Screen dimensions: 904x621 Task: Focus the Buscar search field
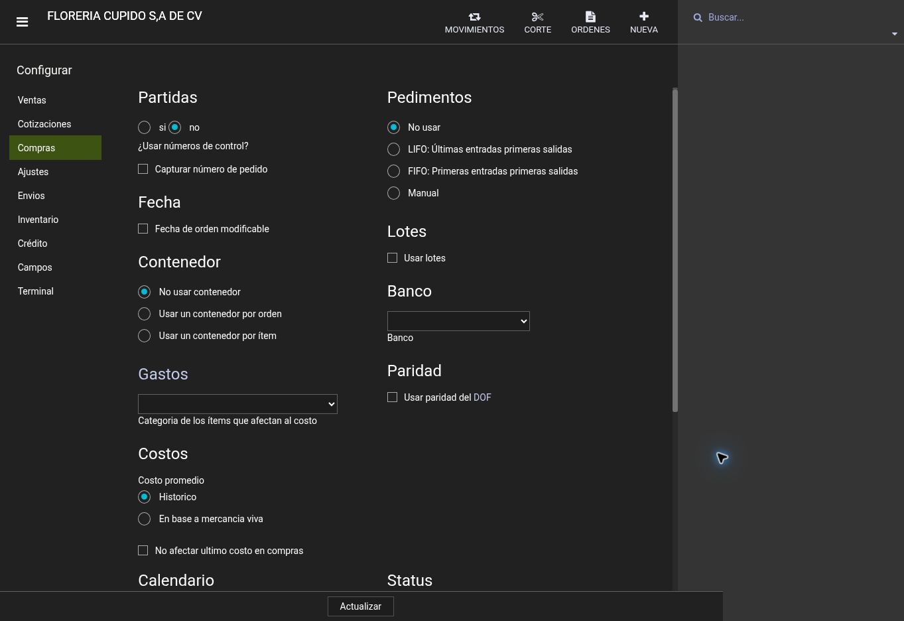796,17
